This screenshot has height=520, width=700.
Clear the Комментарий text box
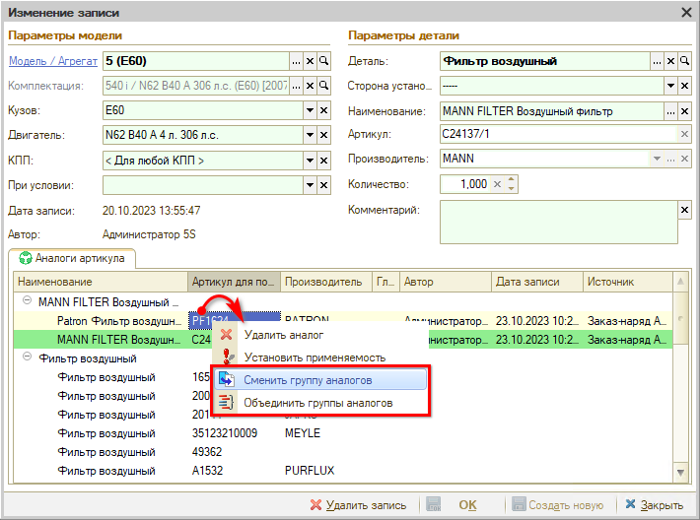684,210
